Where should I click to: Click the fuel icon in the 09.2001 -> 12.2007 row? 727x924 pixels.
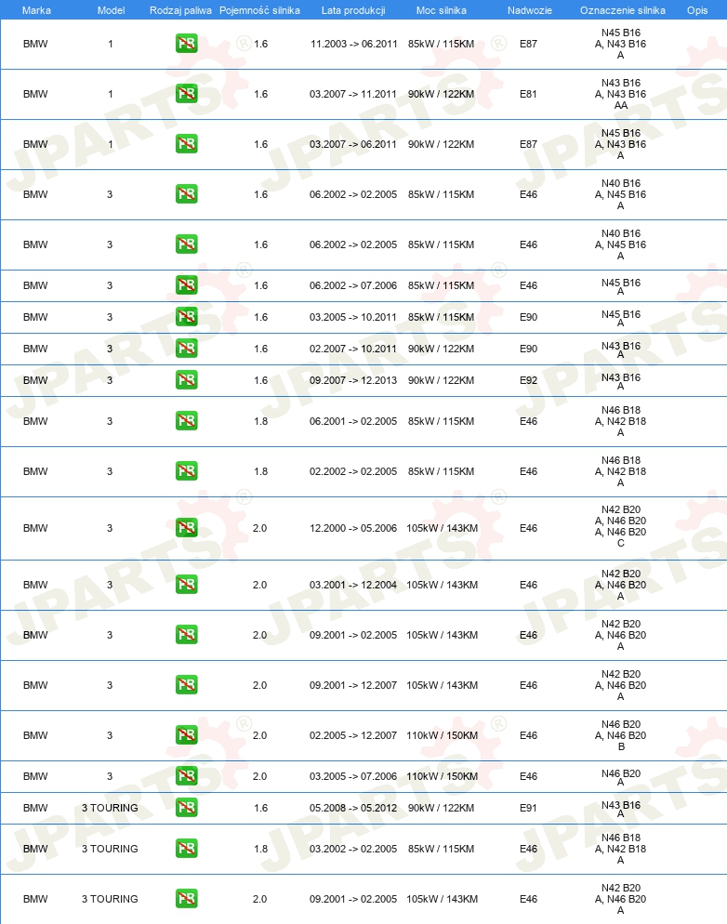click(x=186, y=685)
